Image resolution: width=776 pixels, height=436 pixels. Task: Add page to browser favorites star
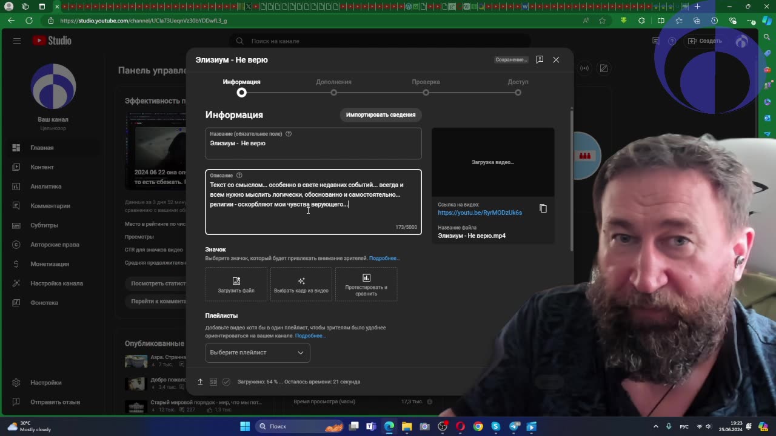tap(602, 21)
